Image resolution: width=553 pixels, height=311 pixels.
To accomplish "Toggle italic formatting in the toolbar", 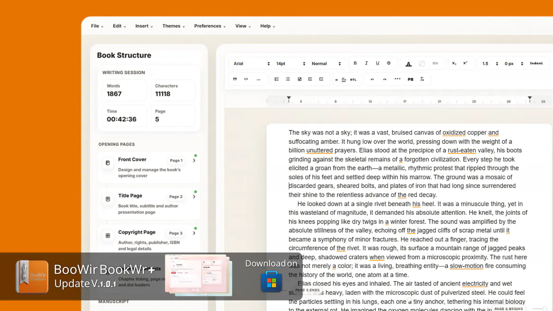I will 366,63.
